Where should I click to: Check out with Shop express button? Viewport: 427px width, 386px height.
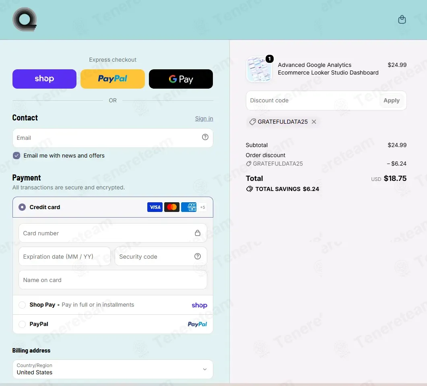click(x=44, y=79)
